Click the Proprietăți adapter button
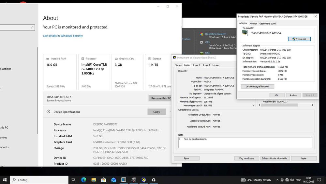326x184 pixels. (x=299, y=39)
